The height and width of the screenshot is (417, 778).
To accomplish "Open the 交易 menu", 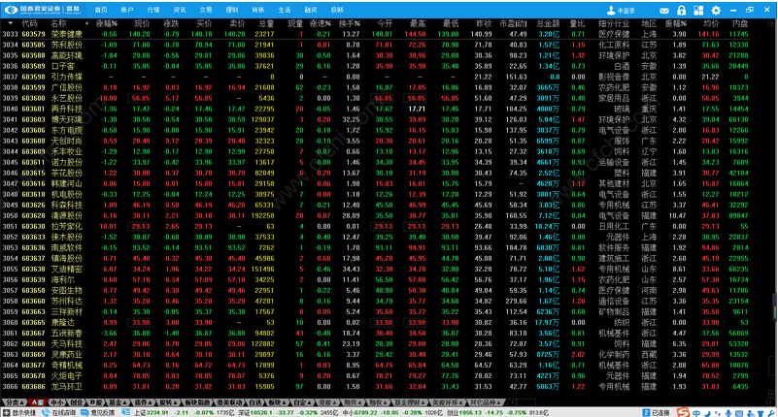I will point(206,10).
